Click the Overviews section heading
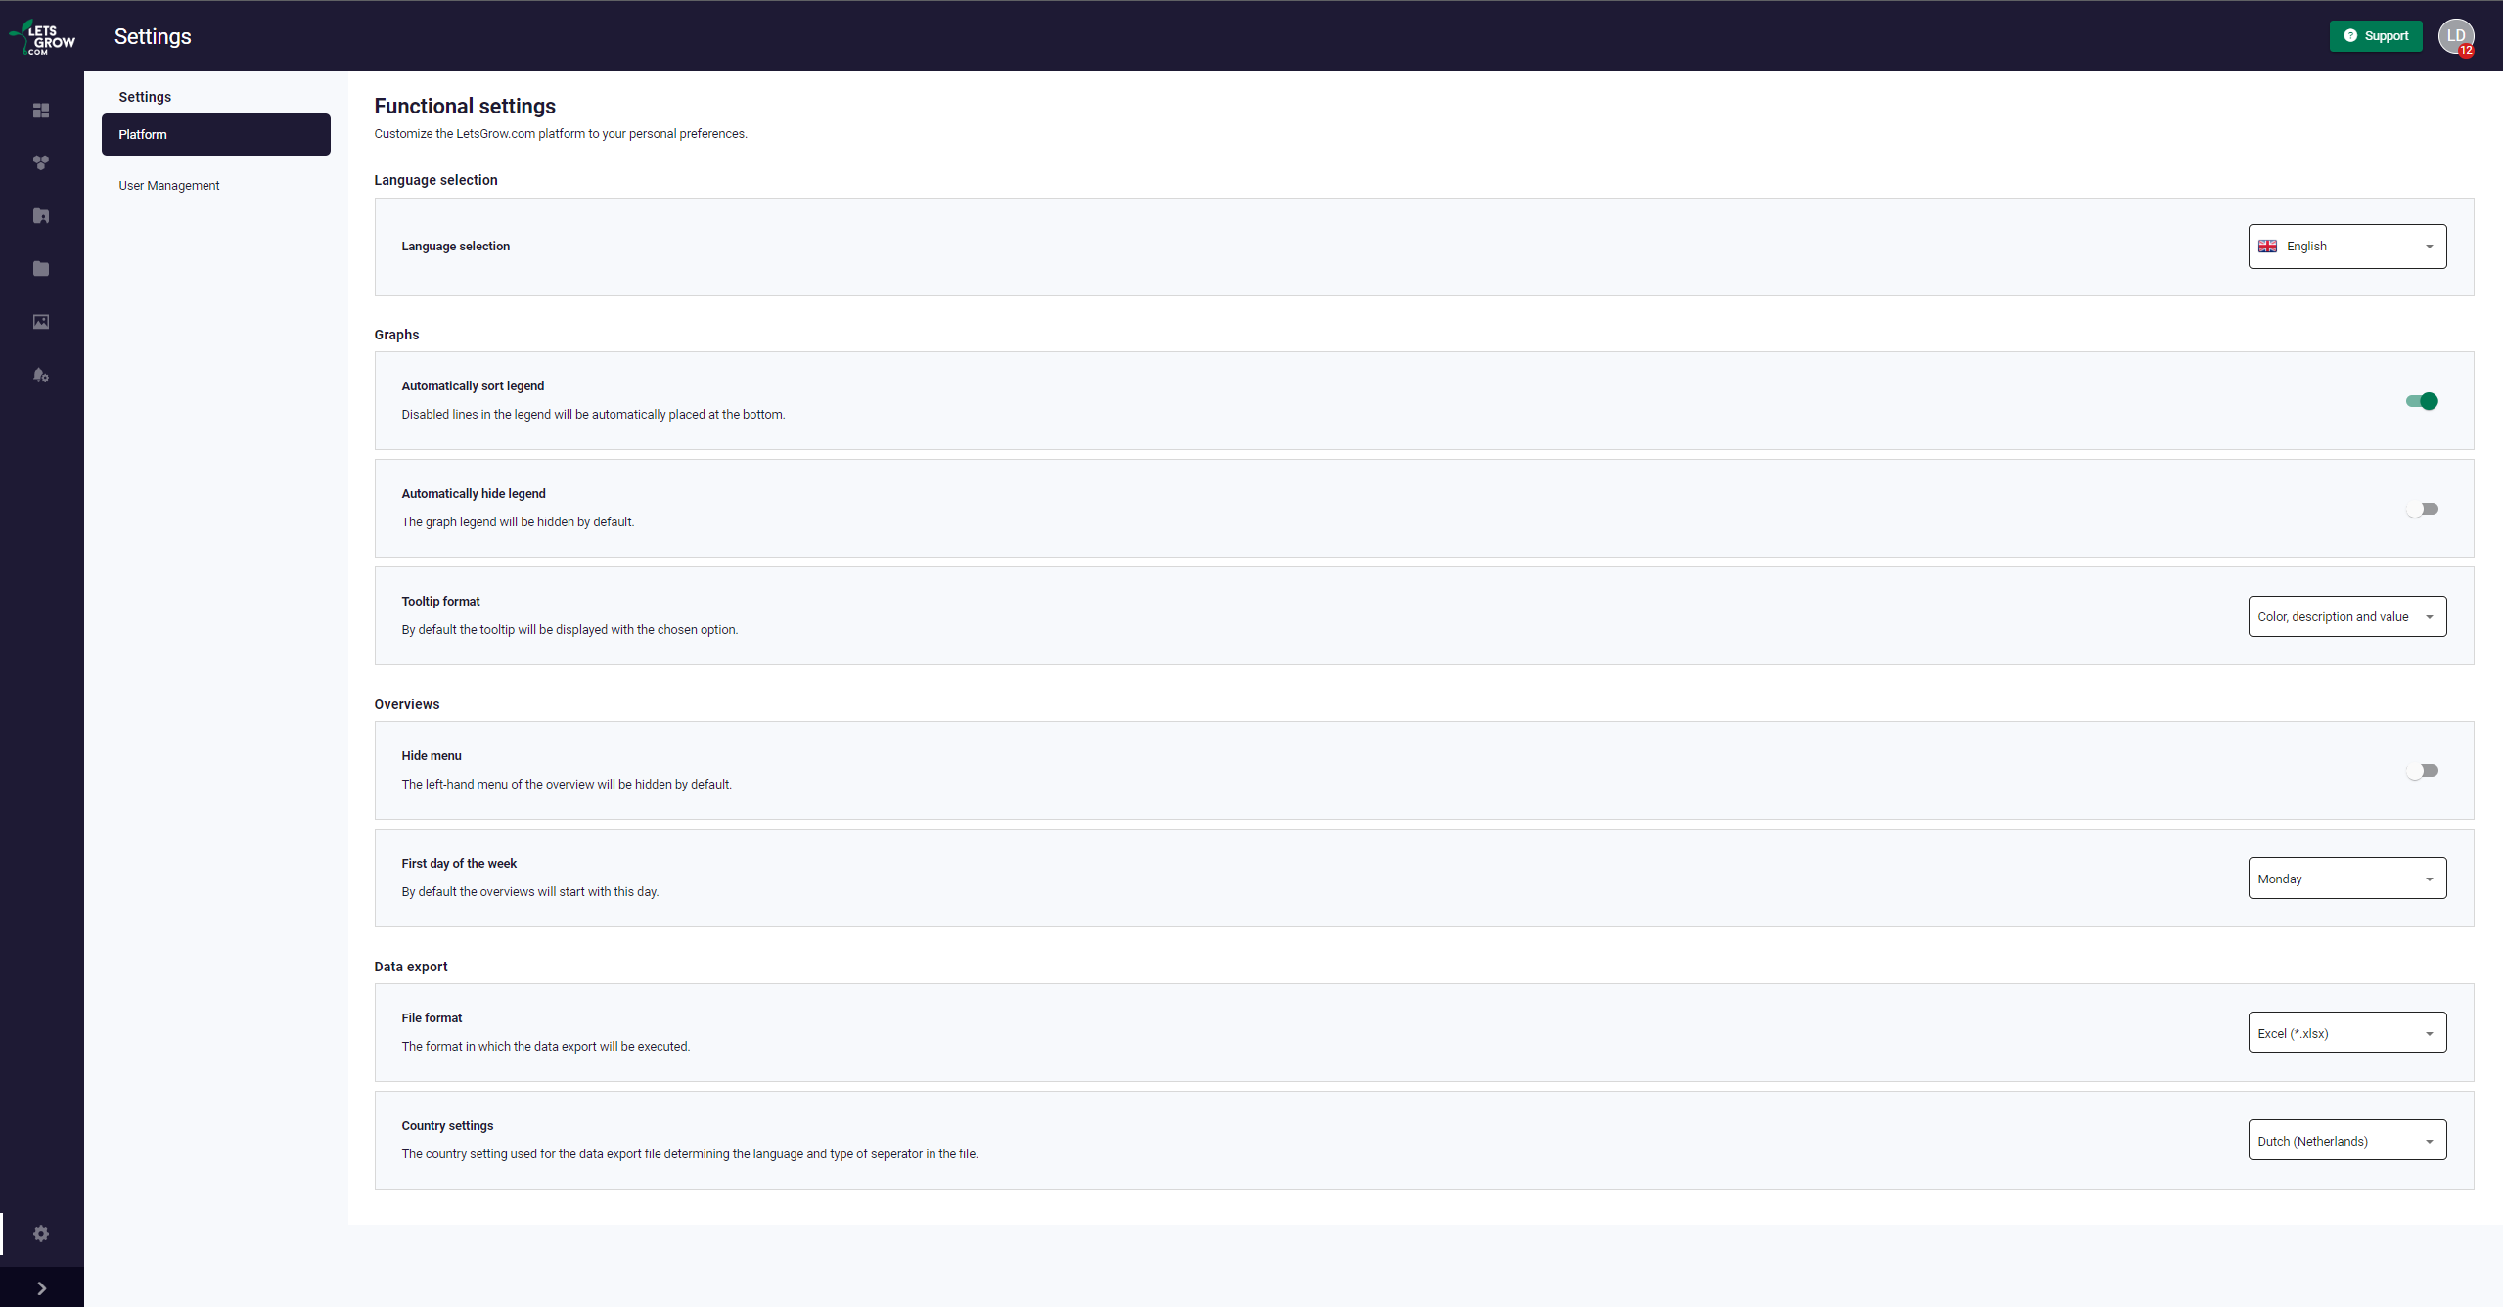Viewport: 2503px width, 1307px height. [x=407, y=704]
